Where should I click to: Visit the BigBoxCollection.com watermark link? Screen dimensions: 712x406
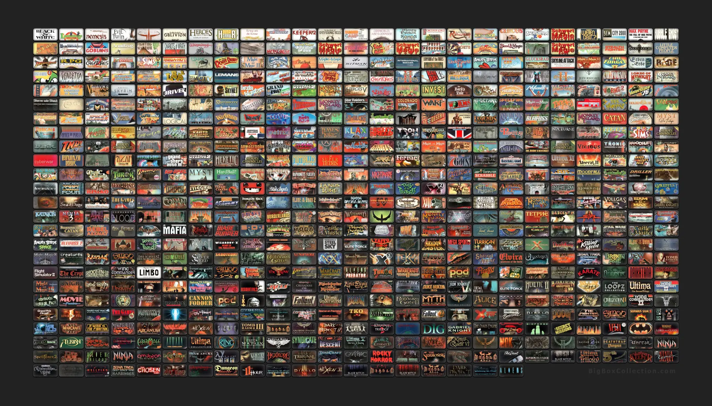click(x=632, y=371)
